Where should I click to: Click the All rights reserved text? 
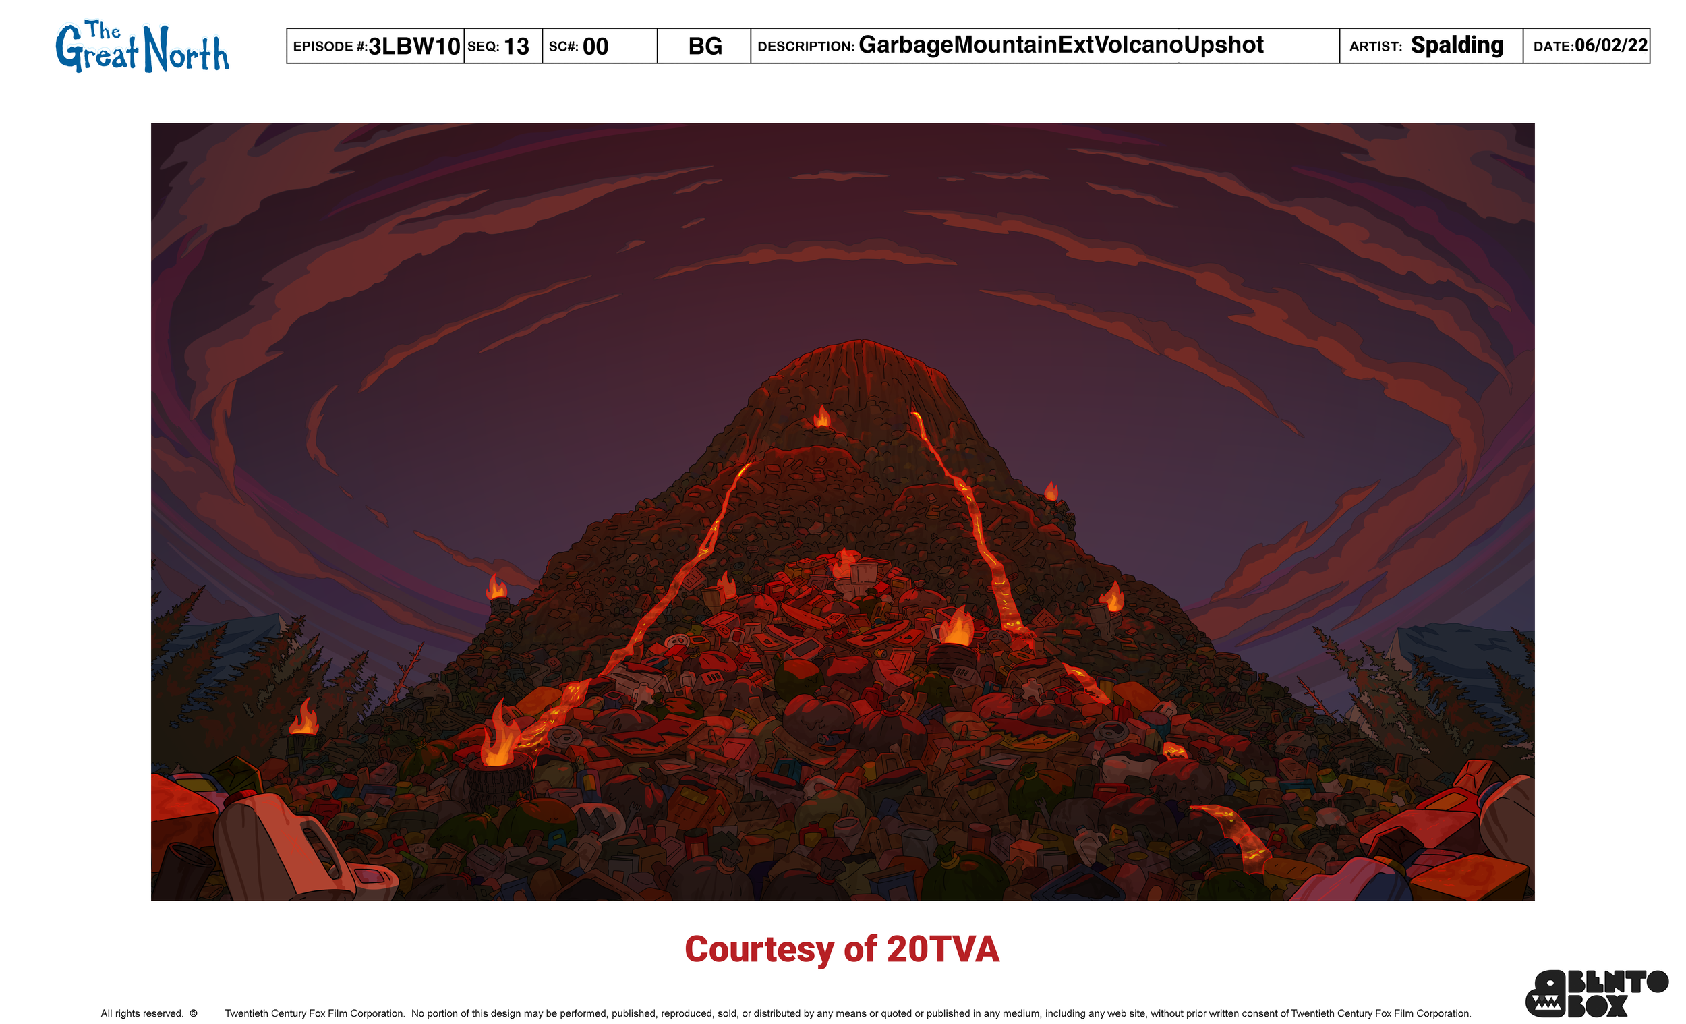pyautogui.click(x=142, y=1013)
